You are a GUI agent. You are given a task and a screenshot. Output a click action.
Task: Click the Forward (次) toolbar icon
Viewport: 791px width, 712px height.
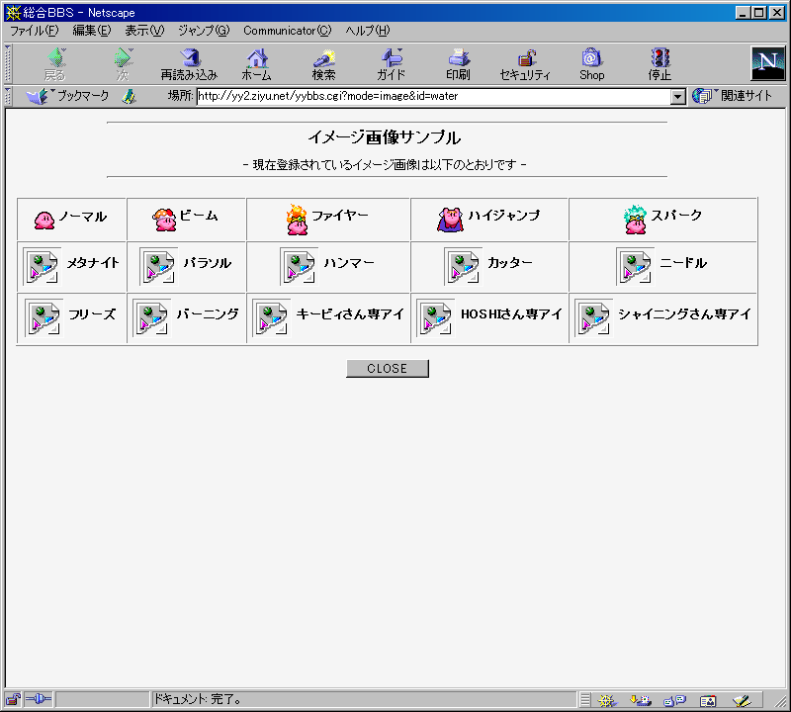click(123, 64)
